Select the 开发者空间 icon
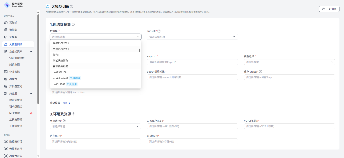This screenshot has height=158, width=344. [6, 86]
